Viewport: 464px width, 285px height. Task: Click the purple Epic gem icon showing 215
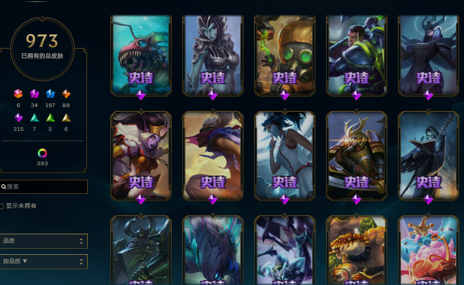(18, 117)
